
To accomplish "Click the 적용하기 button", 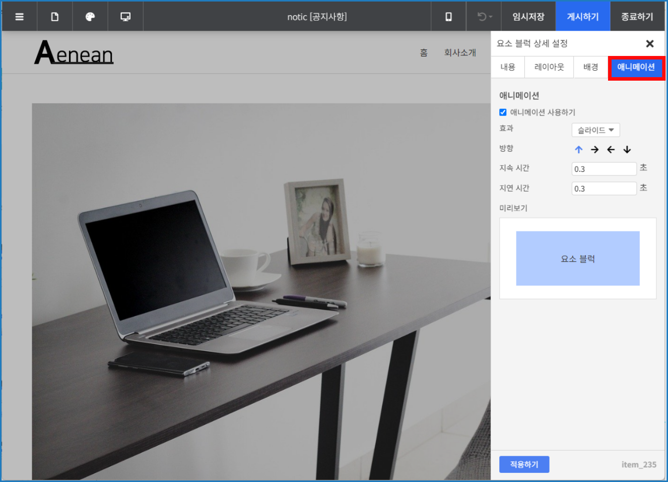I will (x=524, y=464).
